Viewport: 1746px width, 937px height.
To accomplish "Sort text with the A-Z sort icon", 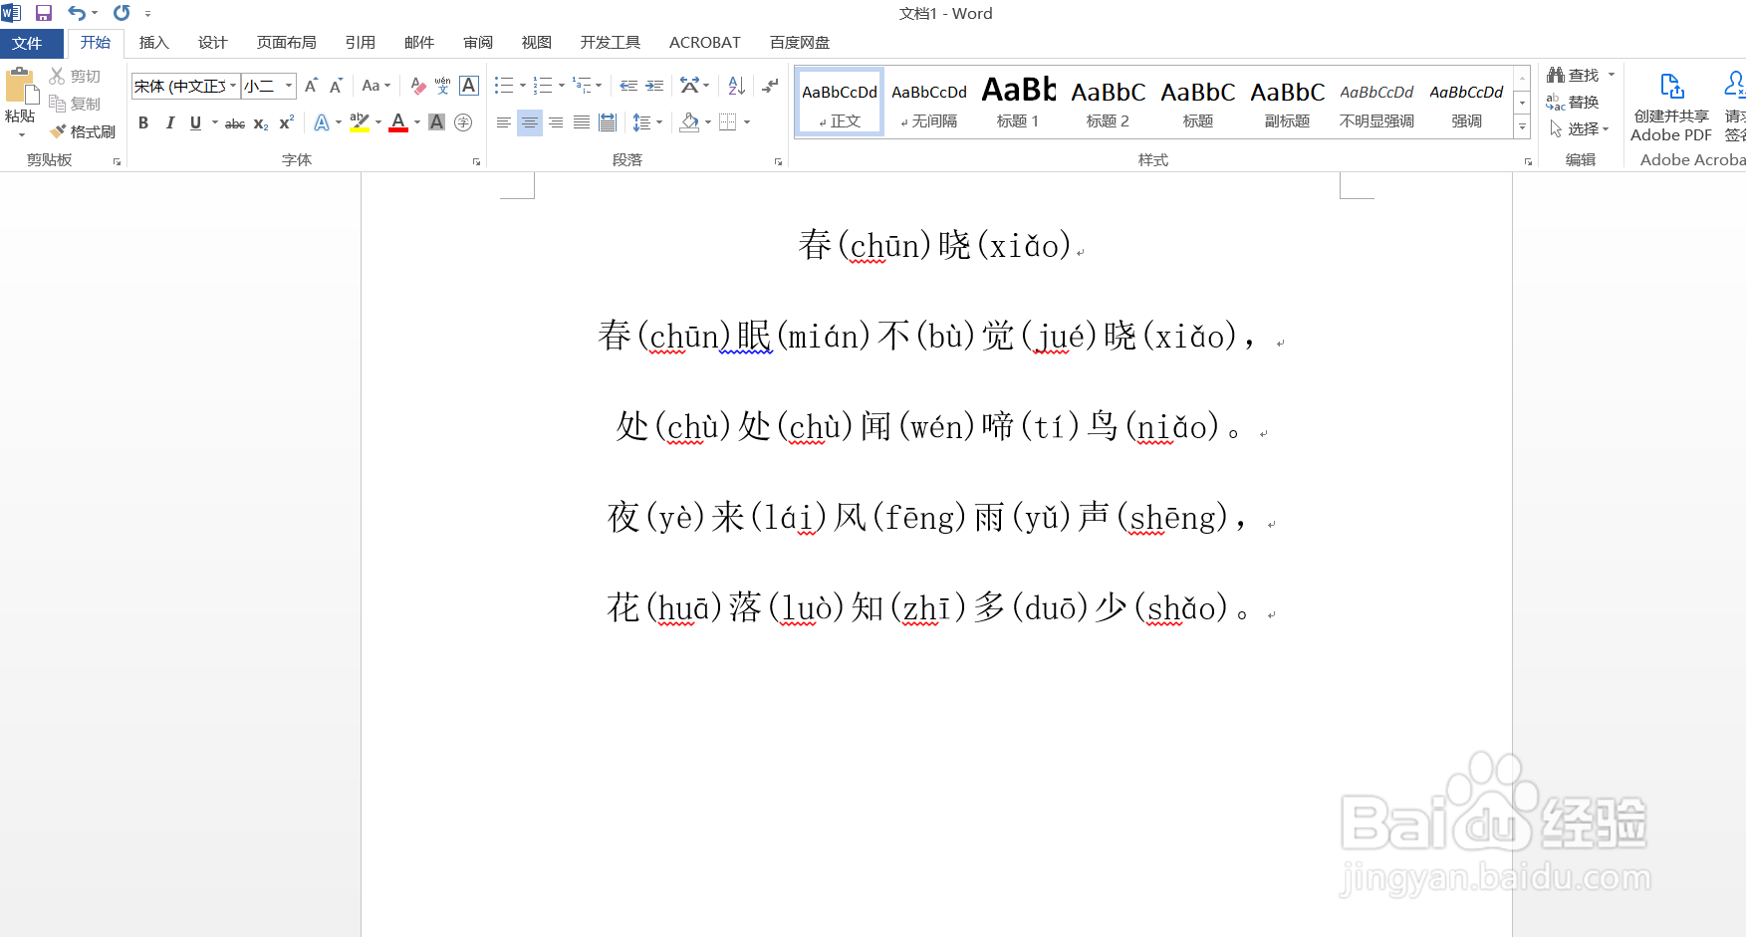I will [x=737, y=86].
